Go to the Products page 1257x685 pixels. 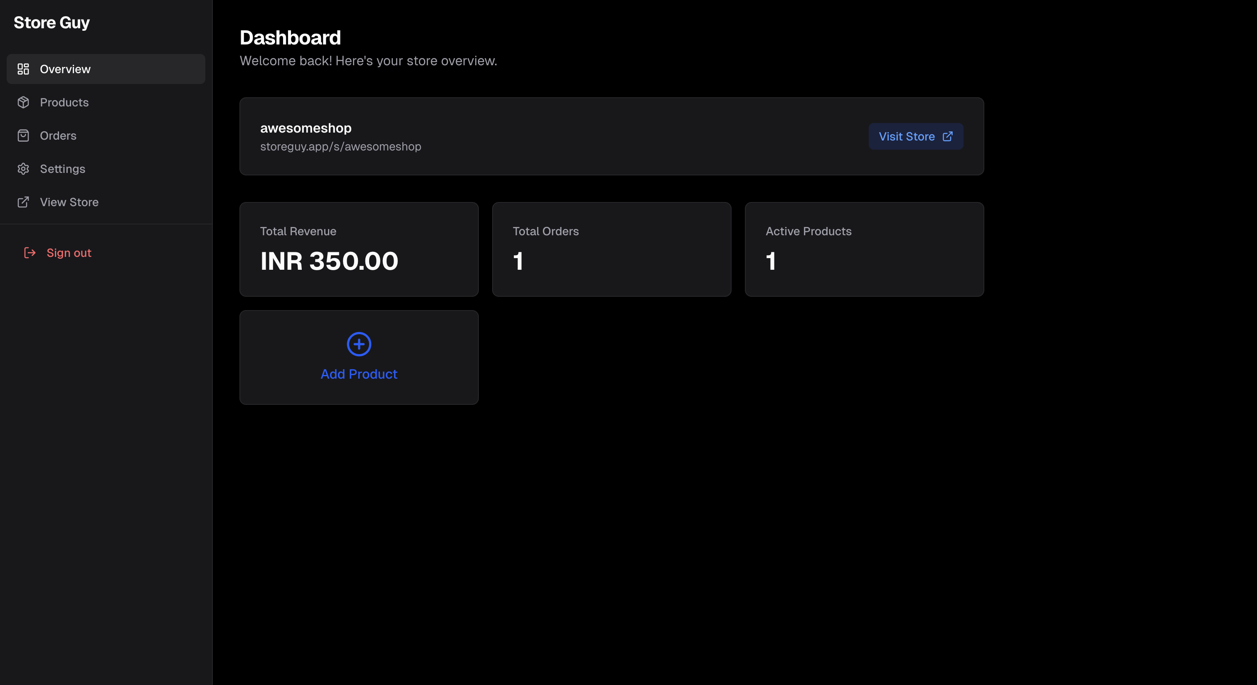coord(64,102)
